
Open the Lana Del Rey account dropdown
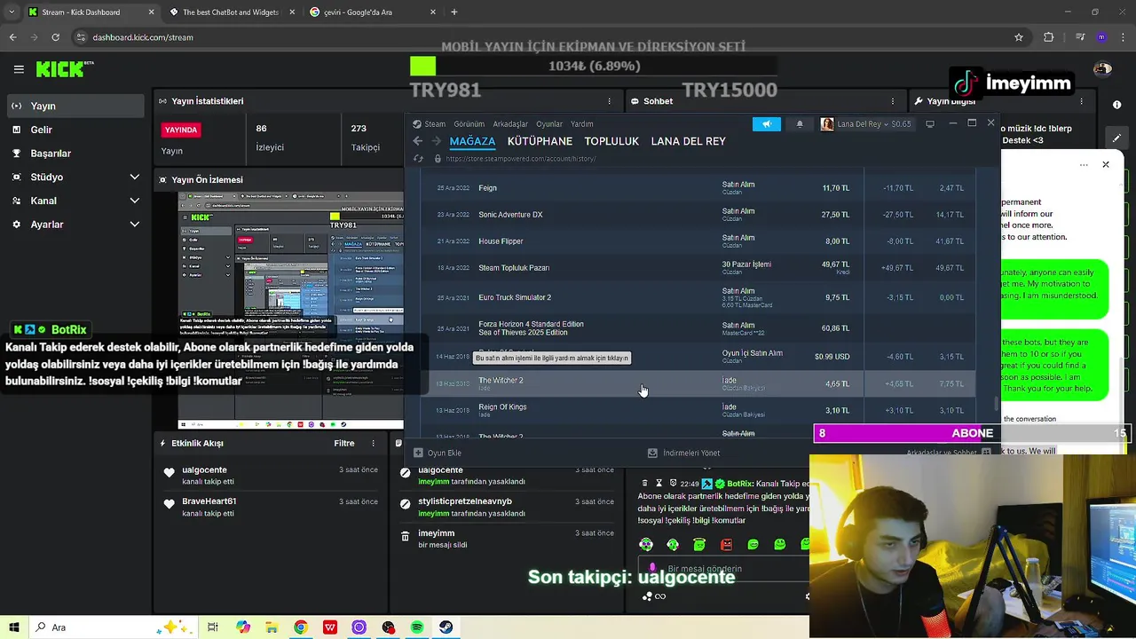tap(869, 124)
